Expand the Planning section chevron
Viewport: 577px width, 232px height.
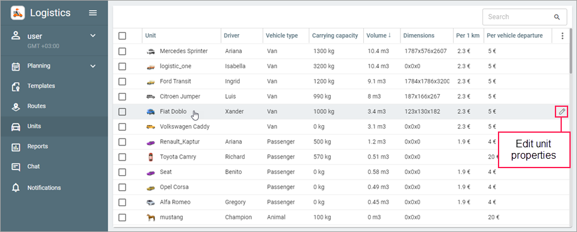coord(93,66)
